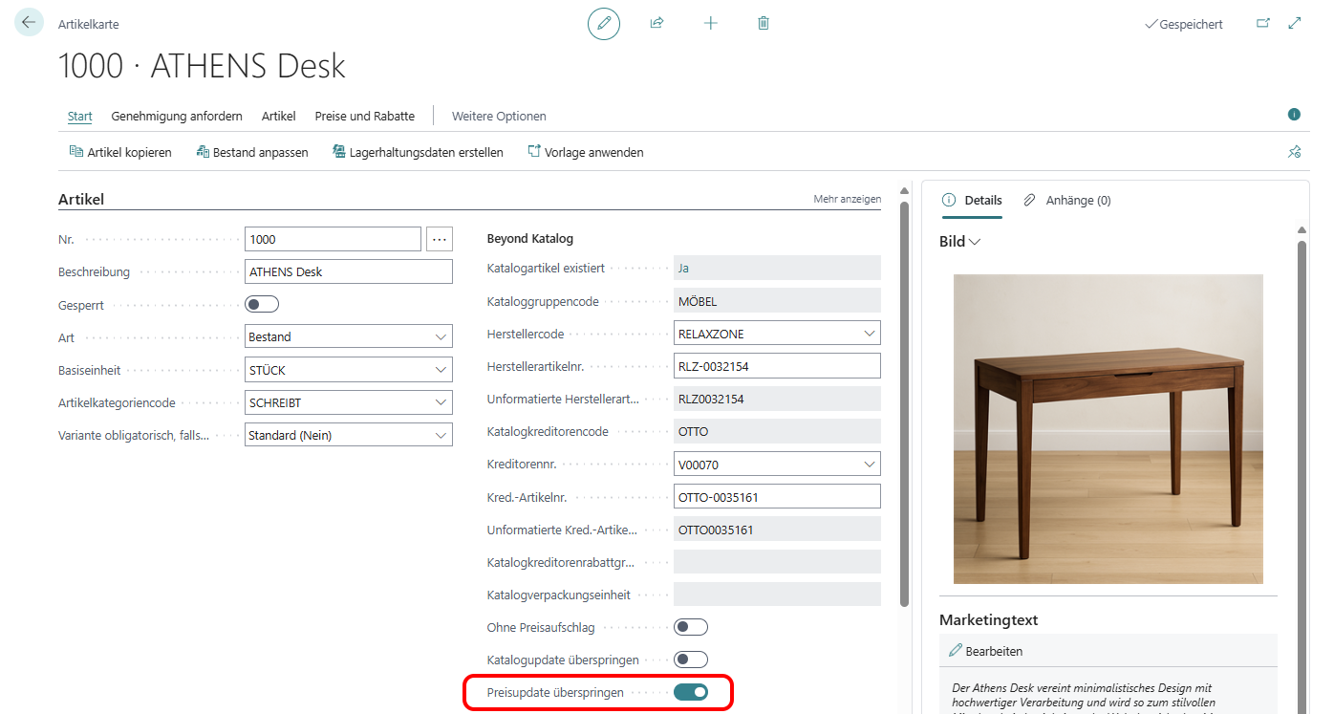Expand the Herstellercode dropdown

[869, 334]
